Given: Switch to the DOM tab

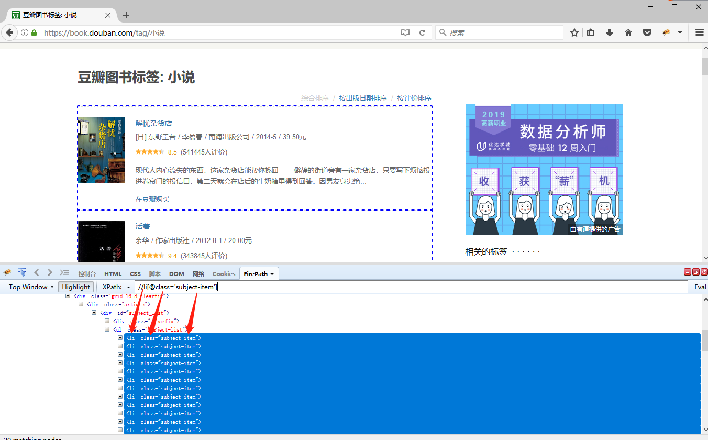Looking at the screenshot, I should pyautogui.click(x=176, y=274).
